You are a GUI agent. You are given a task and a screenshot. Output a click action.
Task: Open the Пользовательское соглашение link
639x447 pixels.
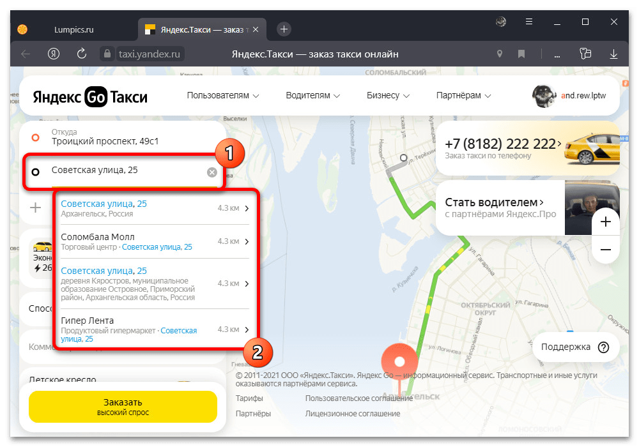pos(359,398)
